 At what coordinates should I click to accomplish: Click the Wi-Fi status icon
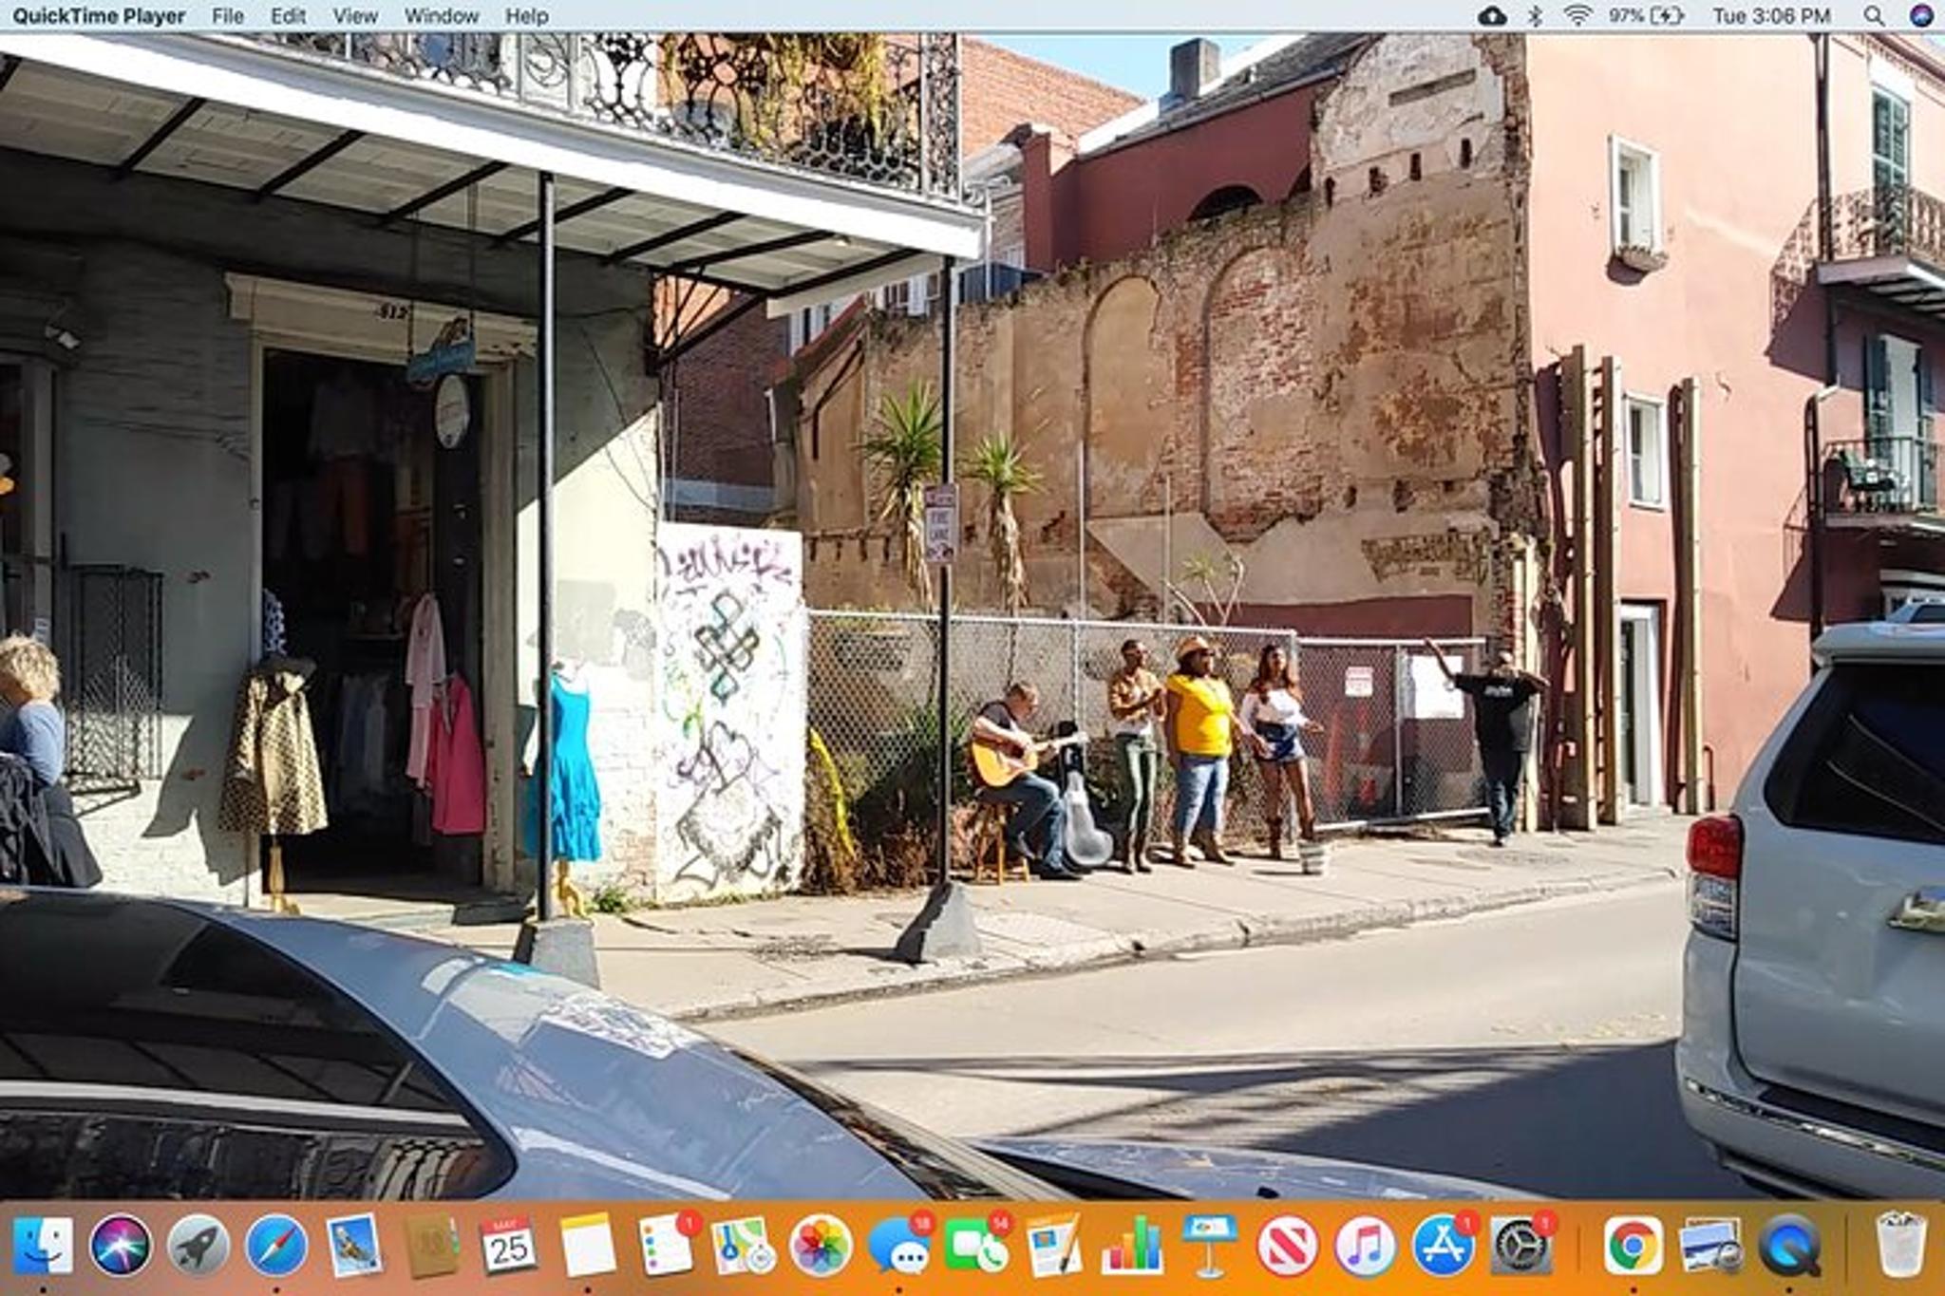[1577, 16]
